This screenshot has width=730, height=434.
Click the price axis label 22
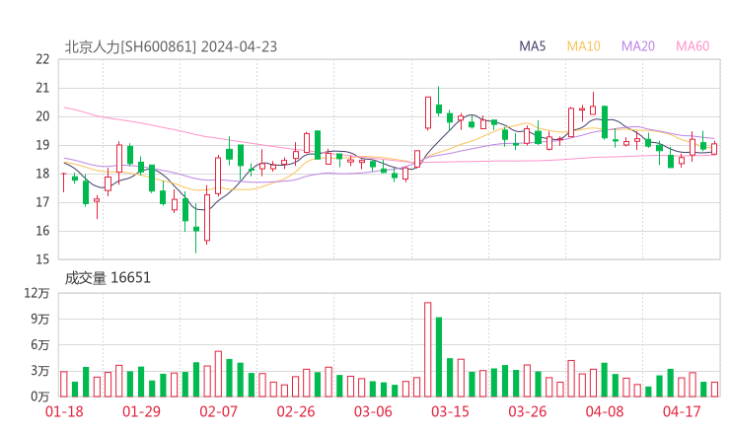coord(42,59)
